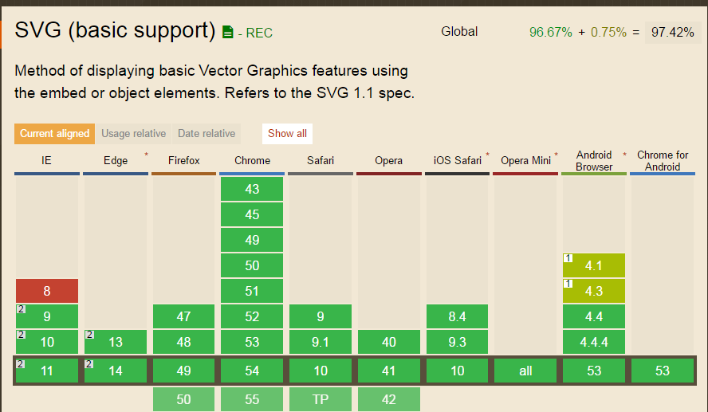
Task: Switch to Usage relative view
Action: (x=133, y=134)
